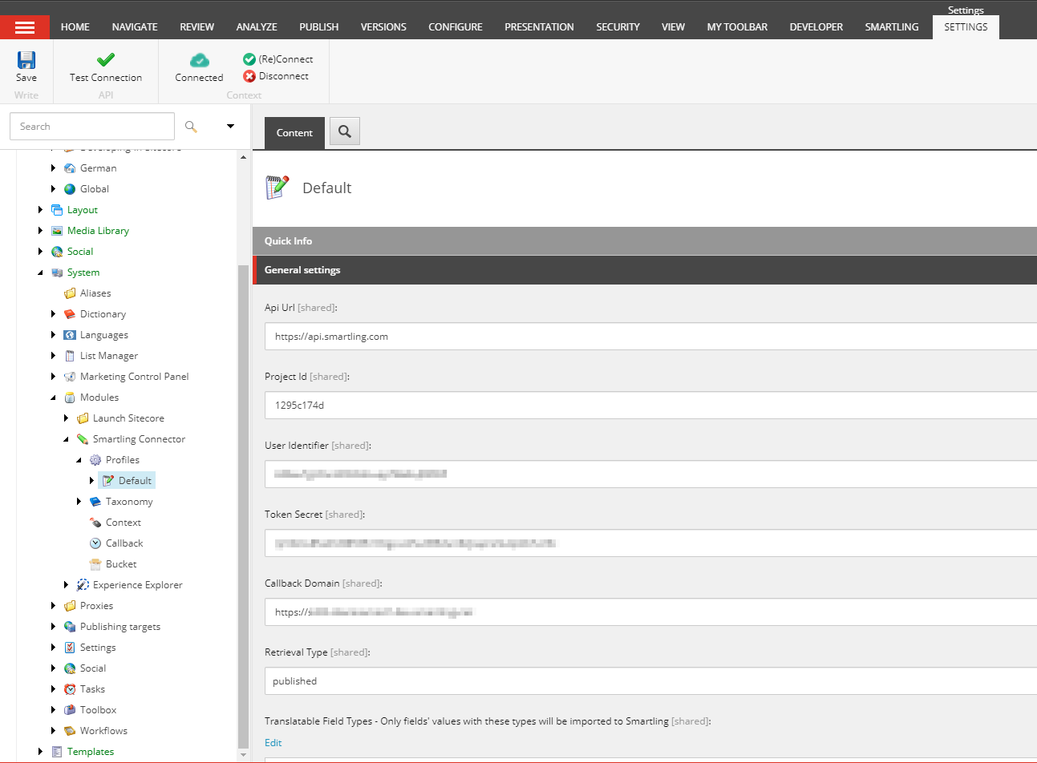Click the magnifier tab next to Content
1037x763 pixels.
click(345, 131)
